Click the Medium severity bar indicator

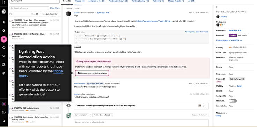coord(230,47)
